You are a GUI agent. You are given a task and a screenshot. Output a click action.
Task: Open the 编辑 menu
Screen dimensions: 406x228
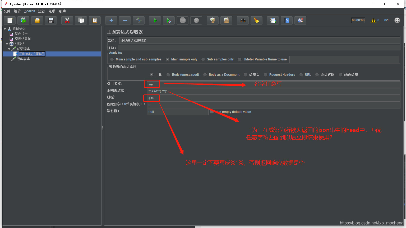(17, 11)
